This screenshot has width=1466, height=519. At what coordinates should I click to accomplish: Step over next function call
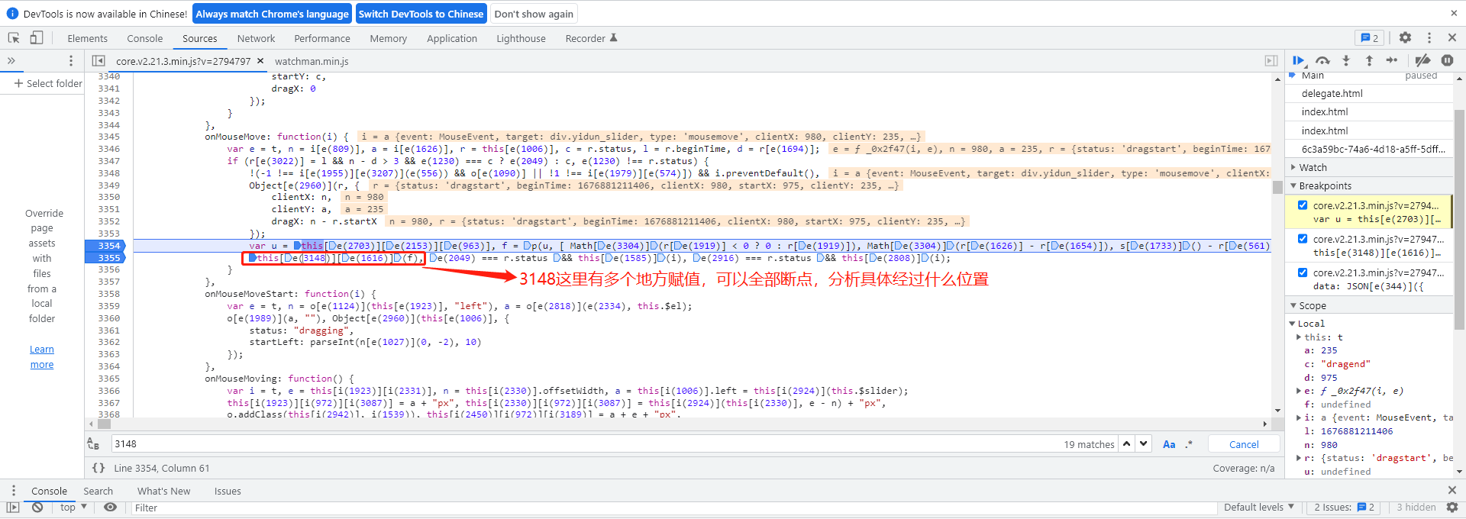point(1322,60)
